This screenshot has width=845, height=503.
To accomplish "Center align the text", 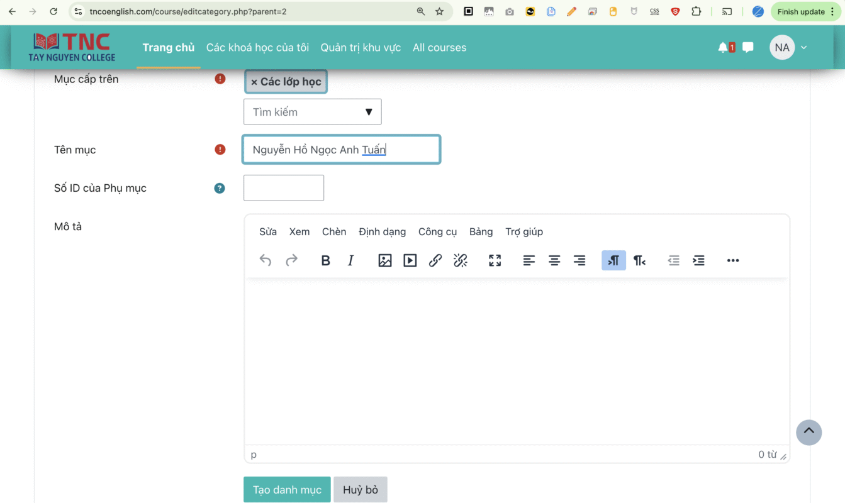I will (x=554, y=260).
